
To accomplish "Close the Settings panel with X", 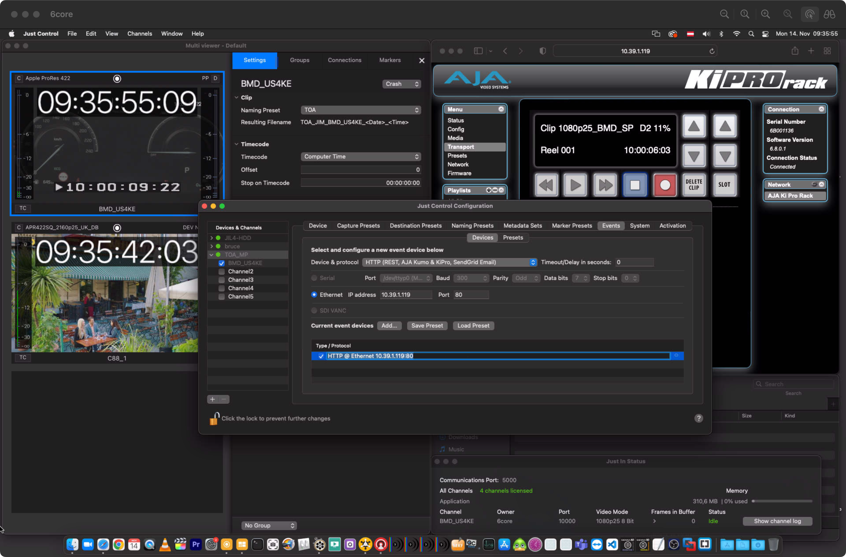I will (x=422, y=60).
